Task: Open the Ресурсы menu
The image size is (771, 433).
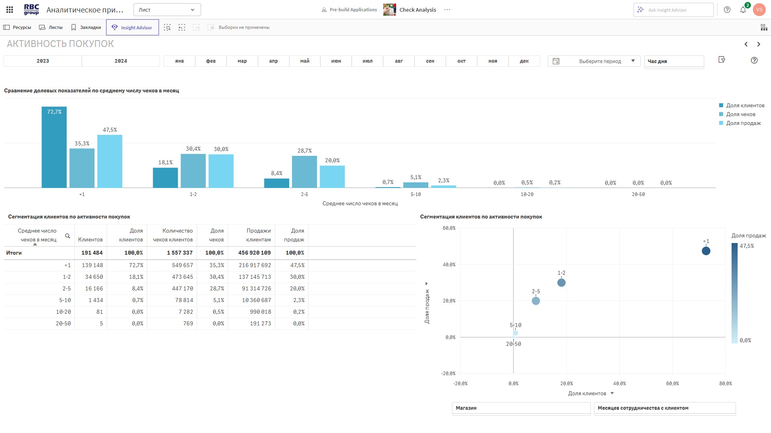Action: [x=17, y=27]
